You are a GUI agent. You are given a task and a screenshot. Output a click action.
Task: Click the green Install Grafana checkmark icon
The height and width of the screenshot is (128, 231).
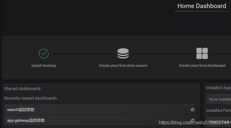pyautogui.click(x=44, y=54)
